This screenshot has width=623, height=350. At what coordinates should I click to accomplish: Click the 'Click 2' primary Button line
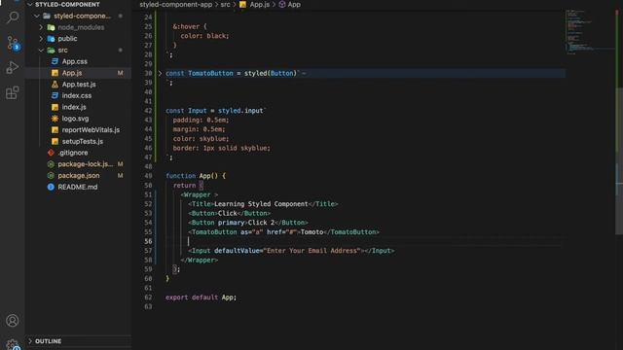248,223
